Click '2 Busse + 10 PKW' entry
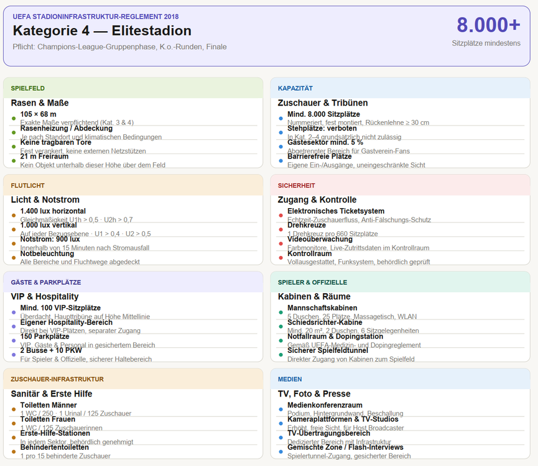 click(51, 350)
